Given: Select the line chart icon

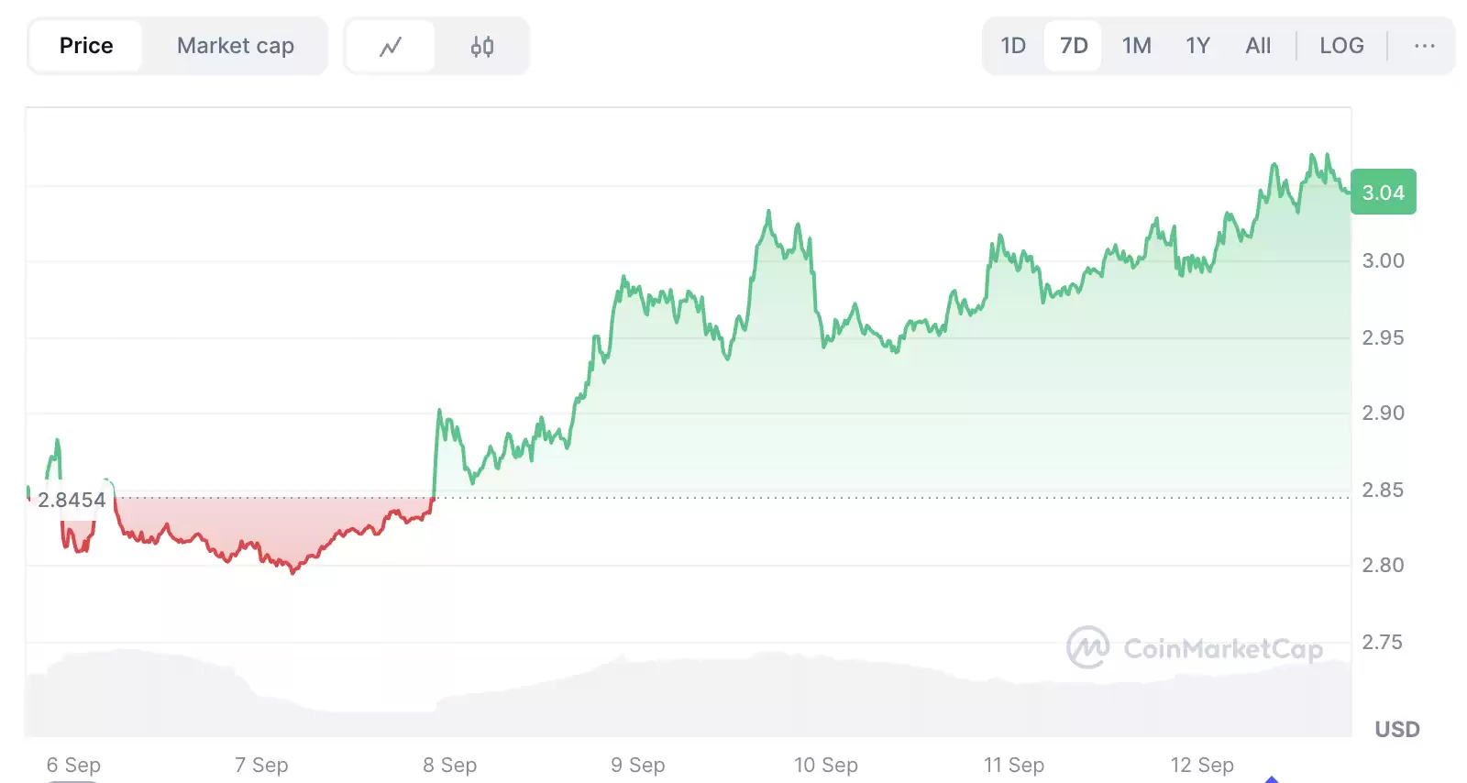Looking at the screenshot, I should coord(391,45).
